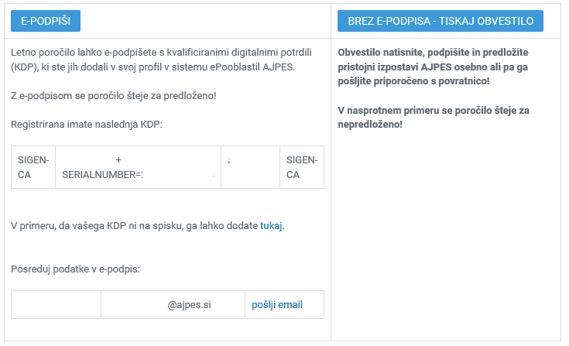Screen dimensions: 569x346
Task: Click the 'Registrirana imate naslednja KDP:' label
Action: [x=87, y=124]
